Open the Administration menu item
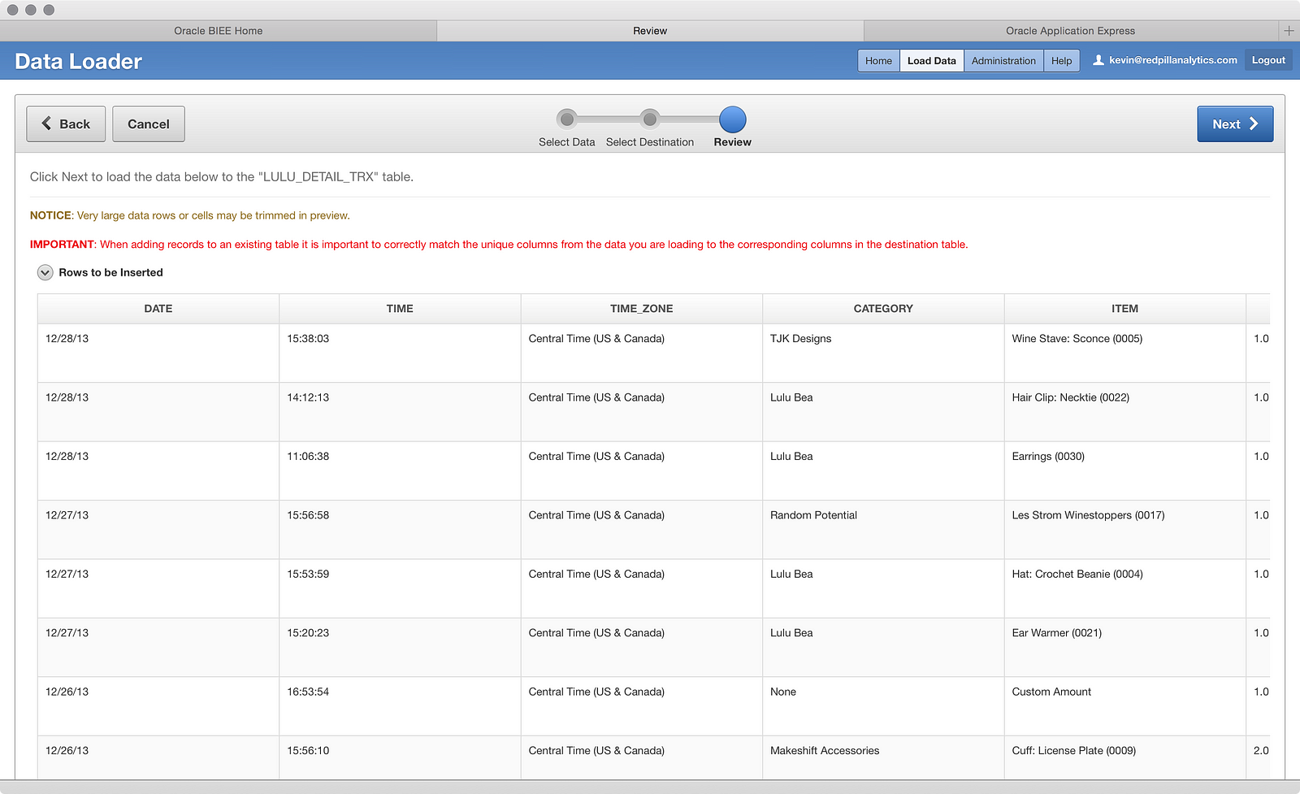The image size is (1300, 794). [1003, 61]
